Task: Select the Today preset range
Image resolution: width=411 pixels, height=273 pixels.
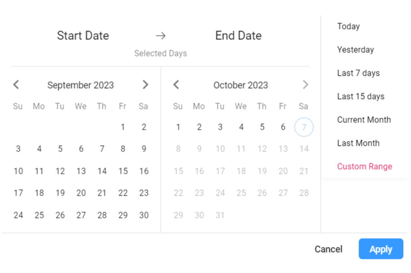Action: coord(348,26)
